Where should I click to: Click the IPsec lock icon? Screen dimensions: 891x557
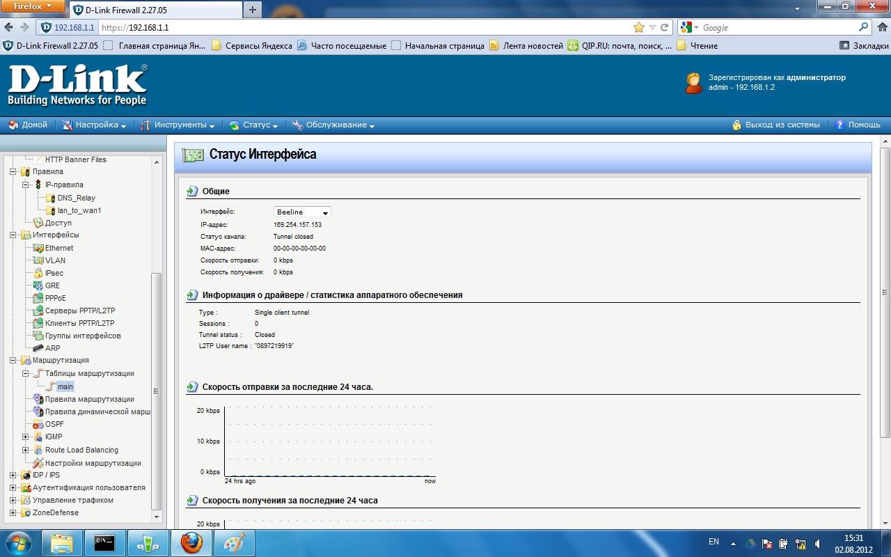pos(38,273)
